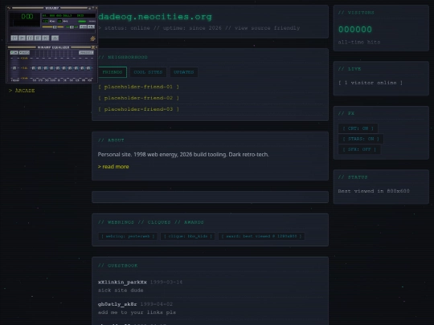Click the Winamp balance slider
This screenshot has width=434, height=325.
[72, 26]
